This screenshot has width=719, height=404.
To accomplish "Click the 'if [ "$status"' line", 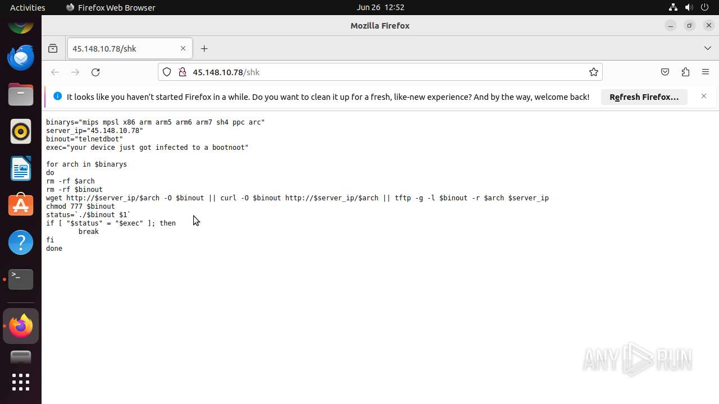I will pyautogui.click(x=111, y=223).
